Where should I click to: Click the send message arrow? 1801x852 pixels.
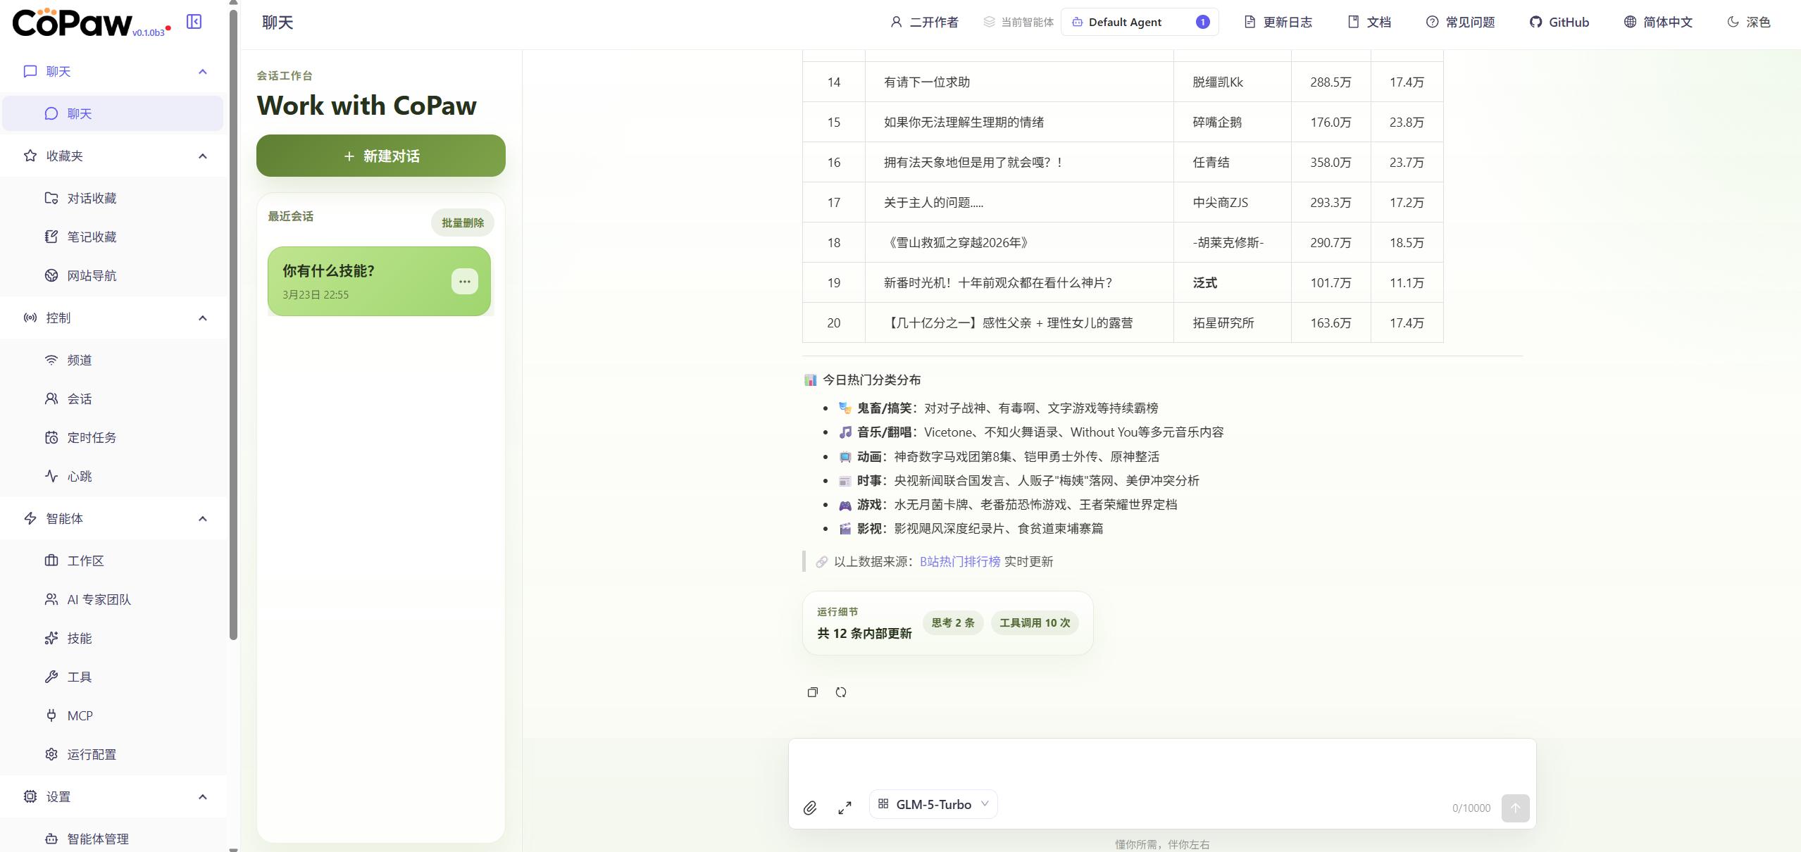pyautogui.click(x=1515, y=808)
